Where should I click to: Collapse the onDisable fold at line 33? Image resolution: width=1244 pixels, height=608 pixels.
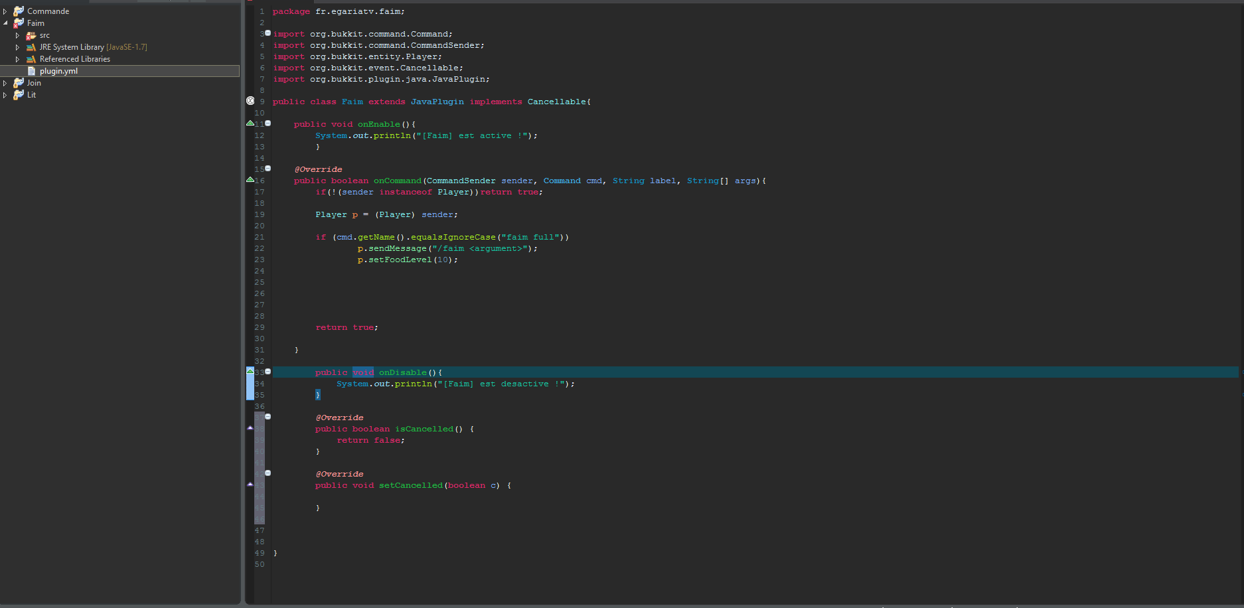[268, 371]
